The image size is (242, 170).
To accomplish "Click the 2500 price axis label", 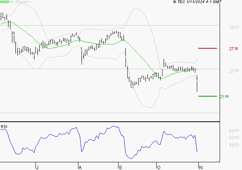I will tap(234, 71).
